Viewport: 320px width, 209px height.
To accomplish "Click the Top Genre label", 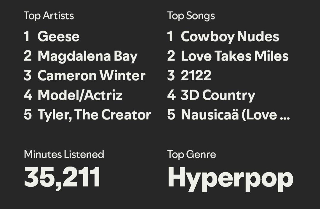I will [x=191, y=154].
